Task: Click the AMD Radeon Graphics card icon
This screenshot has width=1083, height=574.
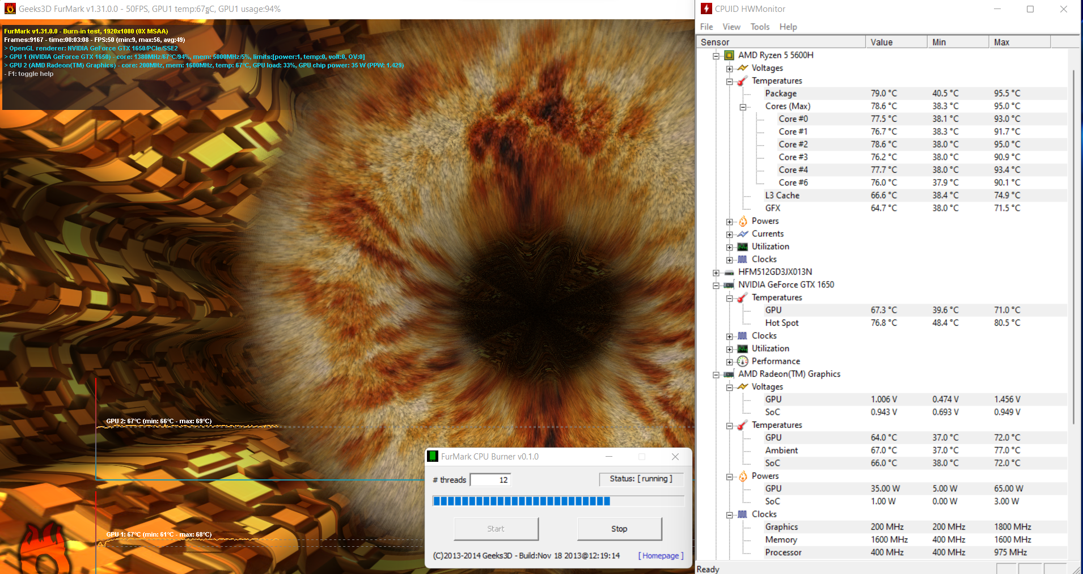Action: [729, 375]
